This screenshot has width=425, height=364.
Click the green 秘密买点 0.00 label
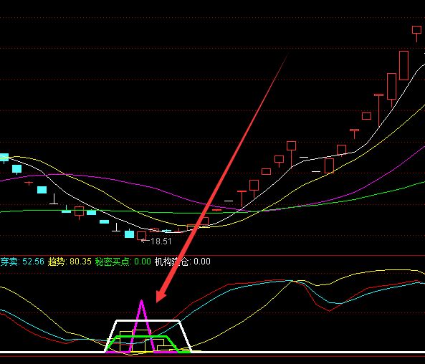pyautogui.click(x=123, y=262)
